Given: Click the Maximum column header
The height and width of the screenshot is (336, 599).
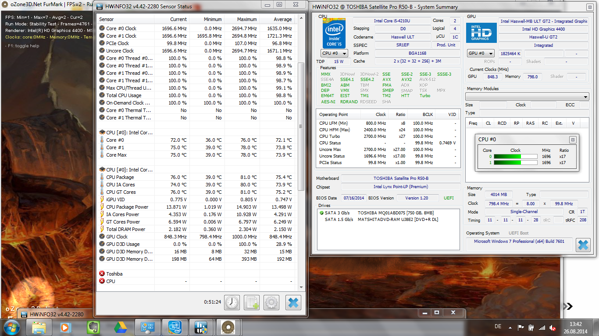Looking at the screenshot, I should coord(242,19).
